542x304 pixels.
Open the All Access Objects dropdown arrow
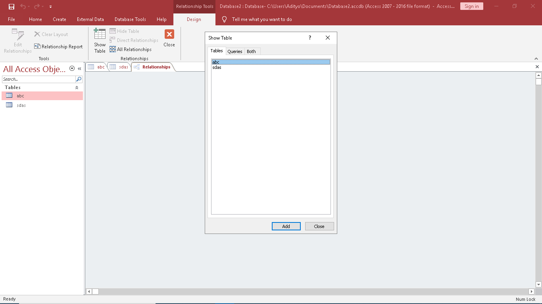(72, 68)
